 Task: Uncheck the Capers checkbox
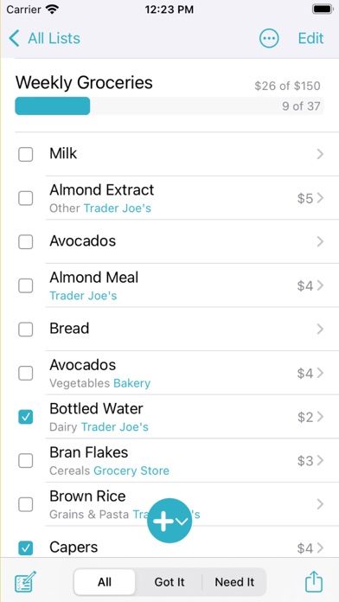click(26, 548)
